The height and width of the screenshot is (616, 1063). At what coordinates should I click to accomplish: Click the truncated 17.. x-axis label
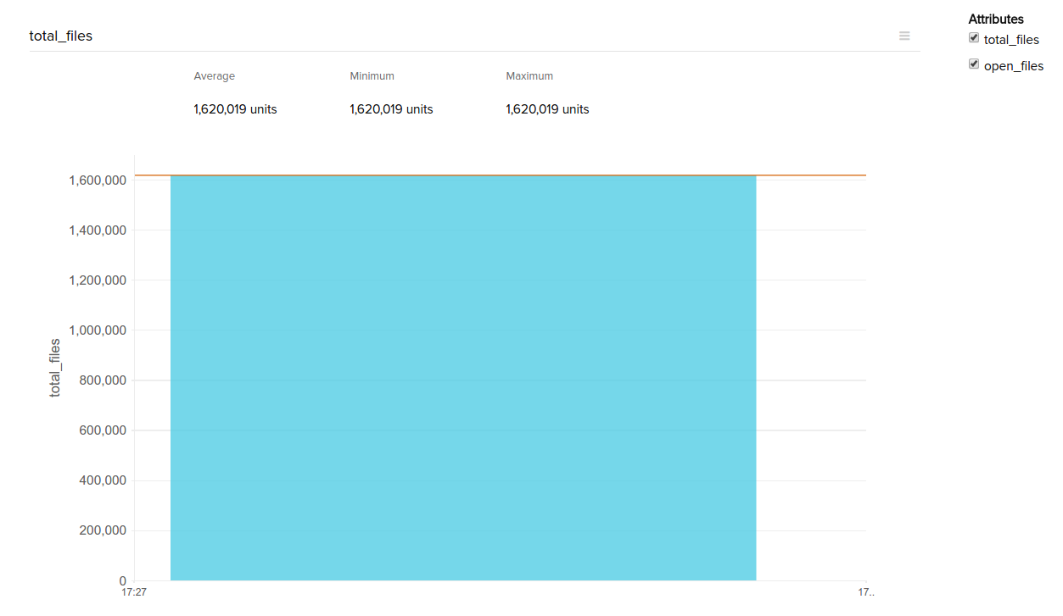[866, 593]
